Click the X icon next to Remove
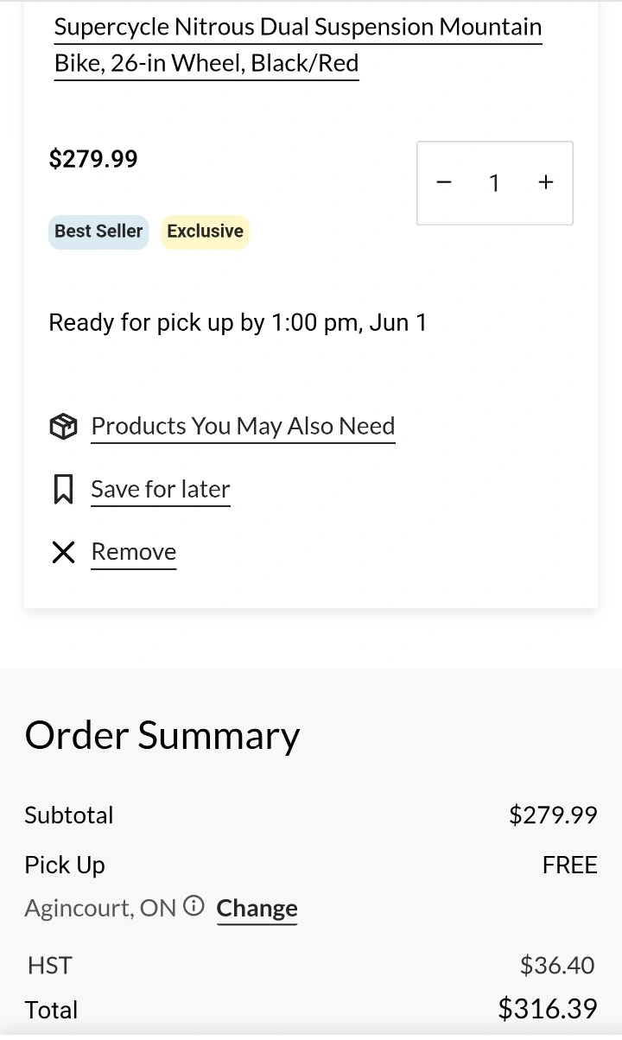The height and width of the screenshot is (1040, 622). [63, 552]
